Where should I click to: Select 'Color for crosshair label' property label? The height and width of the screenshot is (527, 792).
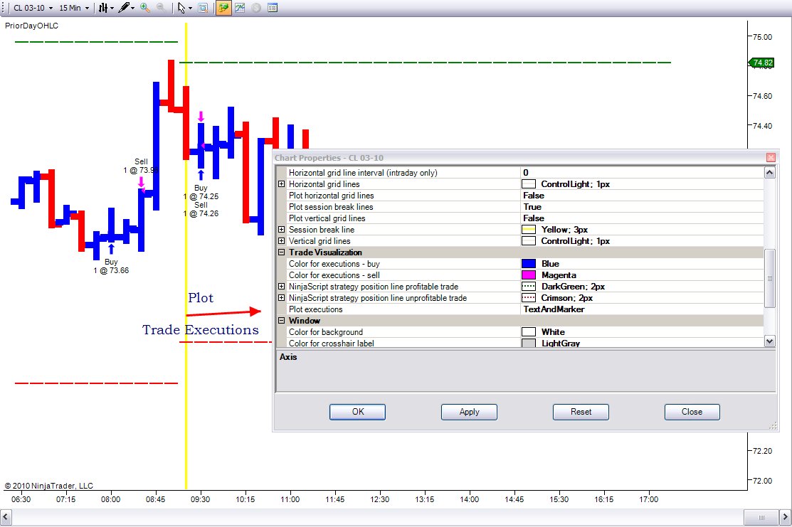pyautogui.click(x=332, y=344)
